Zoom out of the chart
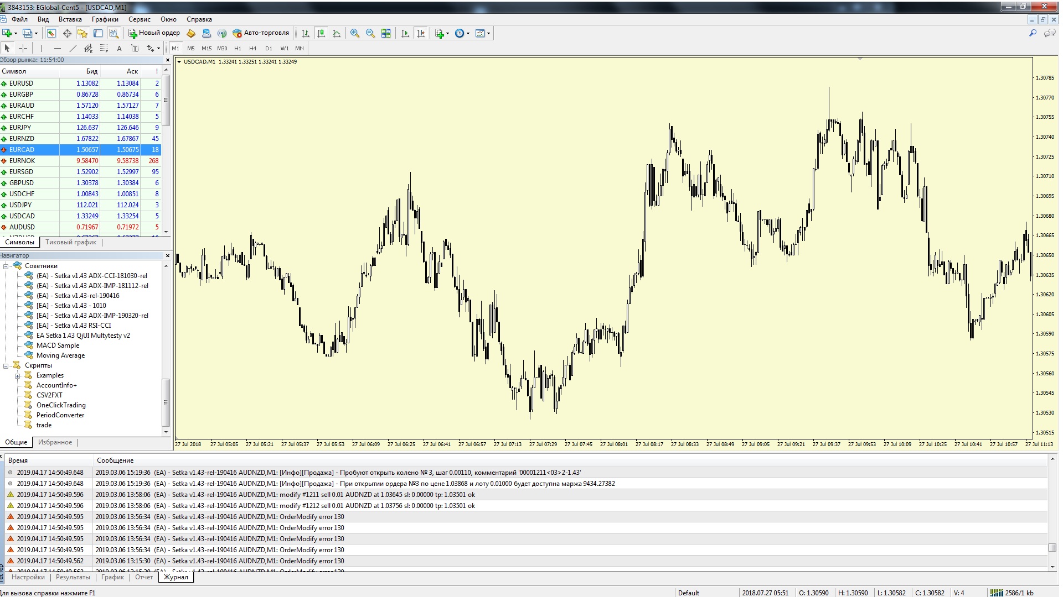The width and height of the screenshot is (1063, 597). 370,33
